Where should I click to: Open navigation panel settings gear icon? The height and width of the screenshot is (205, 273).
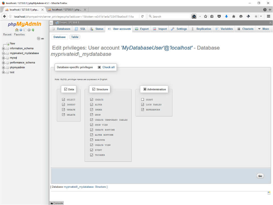tap(29, 30)
